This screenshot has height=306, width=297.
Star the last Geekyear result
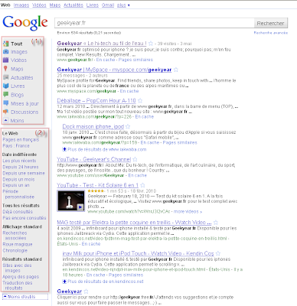point(86,291)
